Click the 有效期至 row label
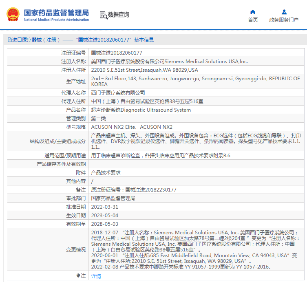Image resolution: width=307 pixels, height=282 pixels. (x=76, y=224)
